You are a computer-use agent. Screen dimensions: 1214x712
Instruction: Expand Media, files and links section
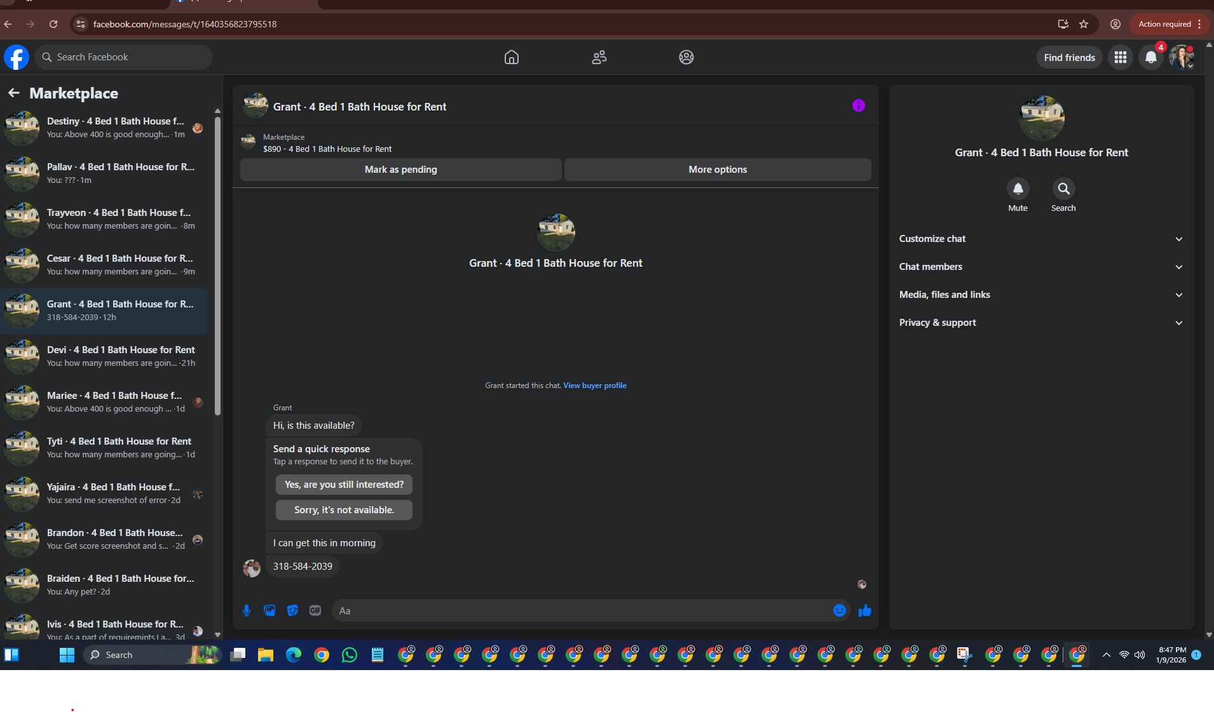[x=1041, y=295]
